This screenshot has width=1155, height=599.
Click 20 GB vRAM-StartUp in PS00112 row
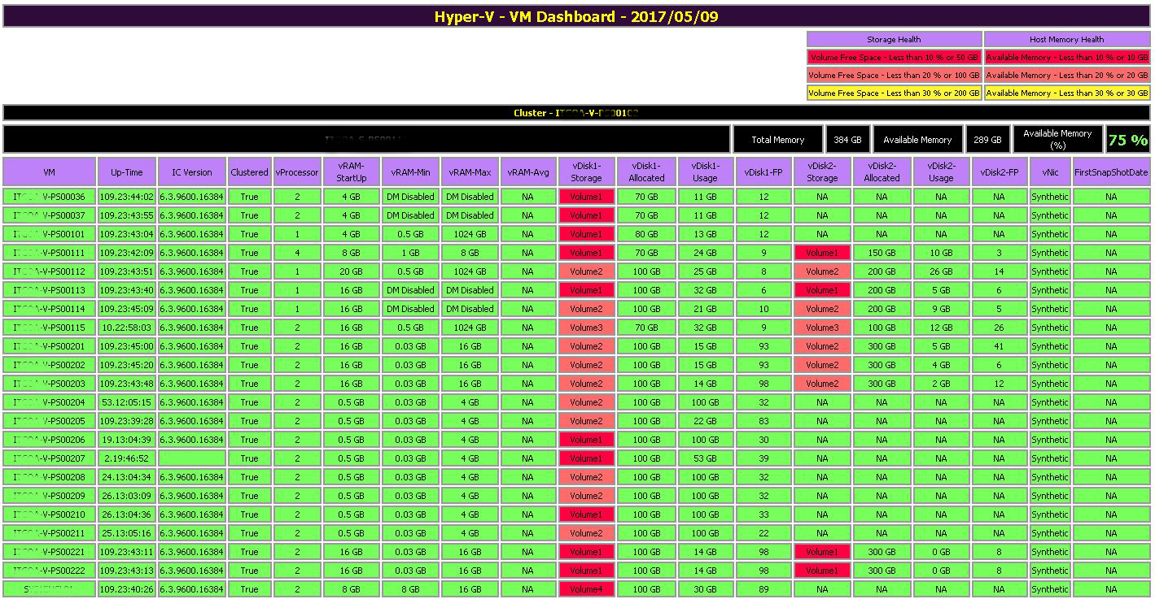point(351,271)
